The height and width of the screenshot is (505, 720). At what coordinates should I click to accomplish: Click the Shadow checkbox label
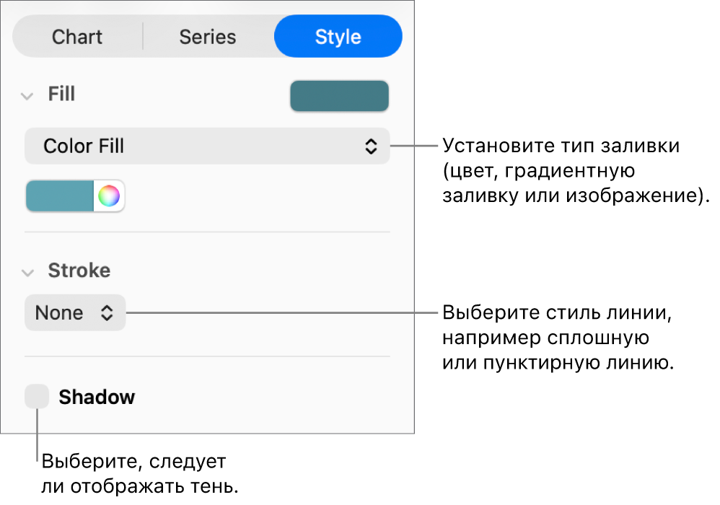pos(97,398)
